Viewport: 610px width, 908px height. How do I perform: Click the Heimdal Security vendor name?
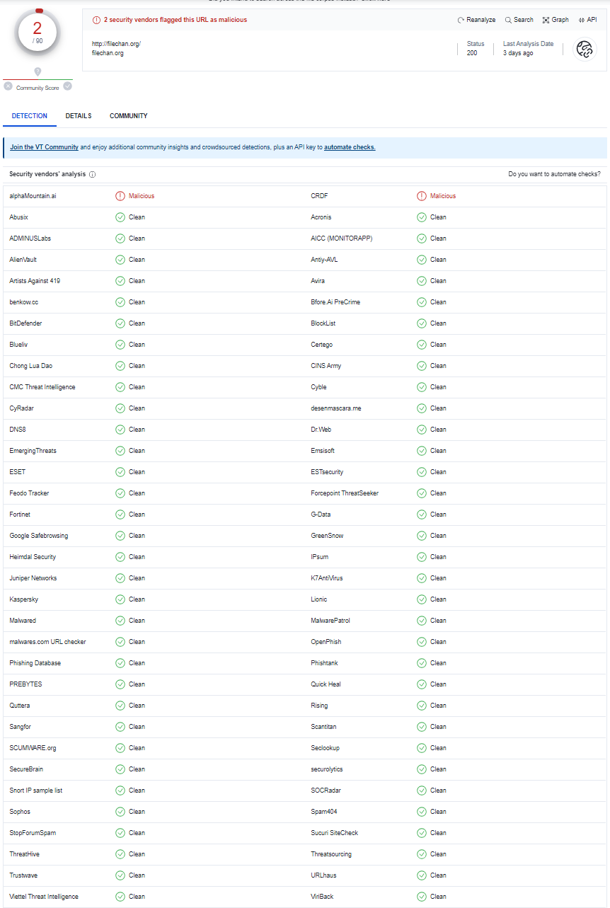click(x=33, y=557)
